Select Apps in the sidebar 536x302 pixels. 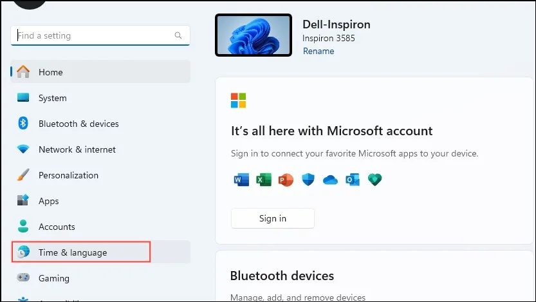click(100, 201)
